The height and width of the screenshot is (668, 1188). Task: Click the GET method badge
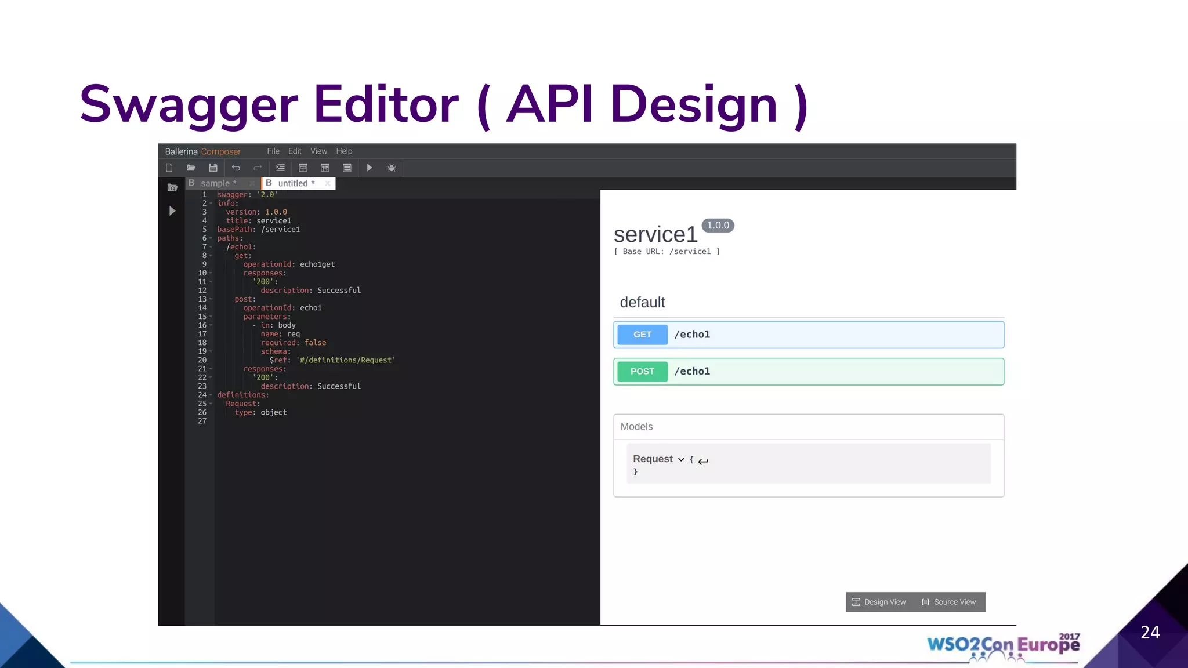(642, 335)
